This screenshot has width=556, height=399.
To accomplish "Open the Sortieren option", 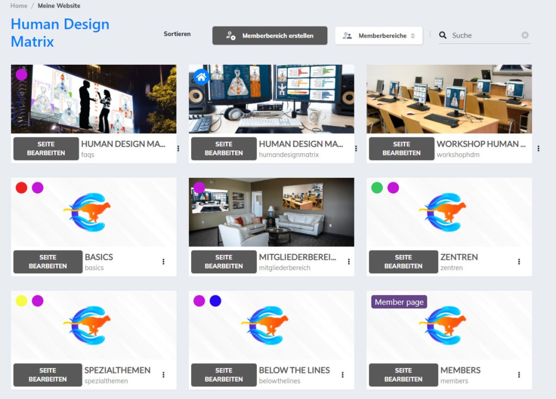I will tap(177, 34).
